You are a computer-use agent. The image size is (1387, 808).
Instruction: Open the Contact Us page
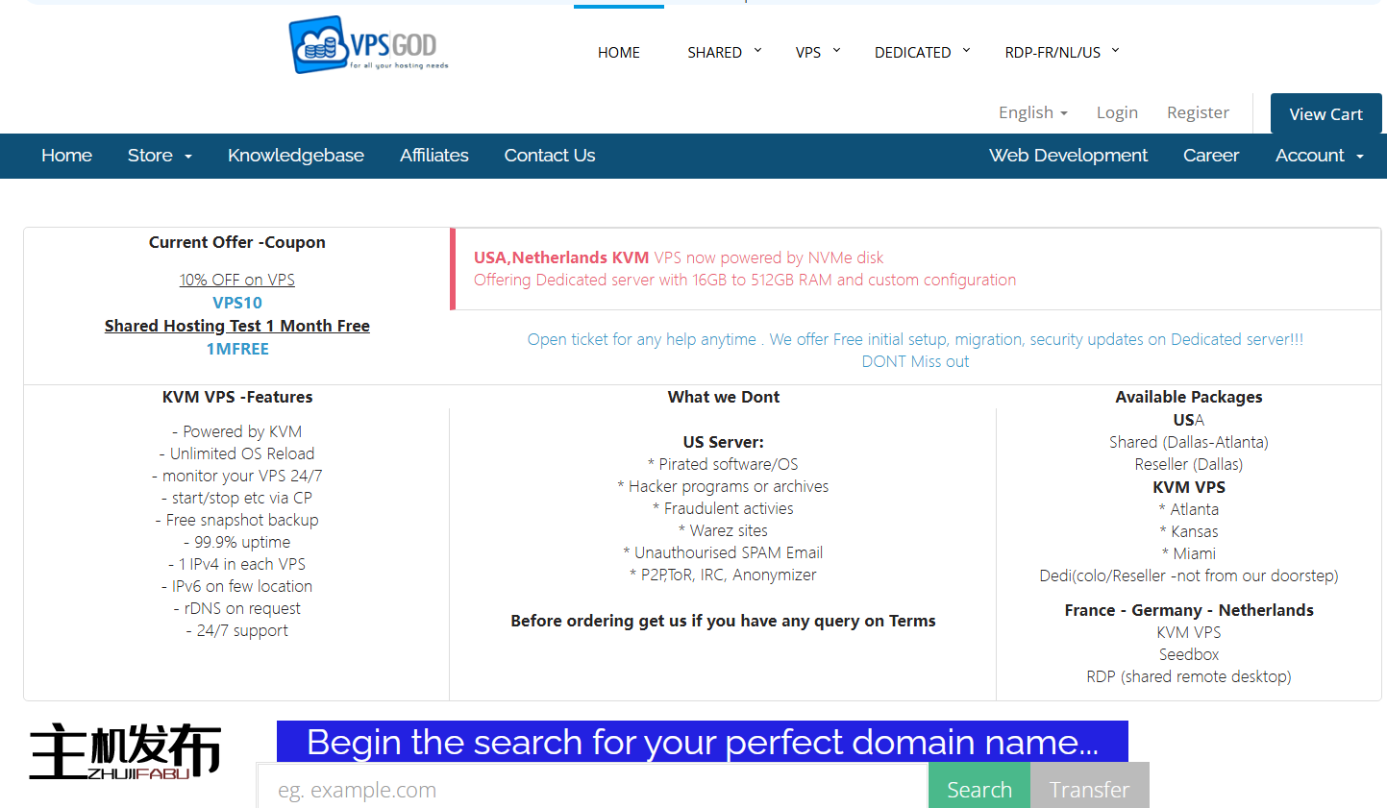click(x=549, y=156)
